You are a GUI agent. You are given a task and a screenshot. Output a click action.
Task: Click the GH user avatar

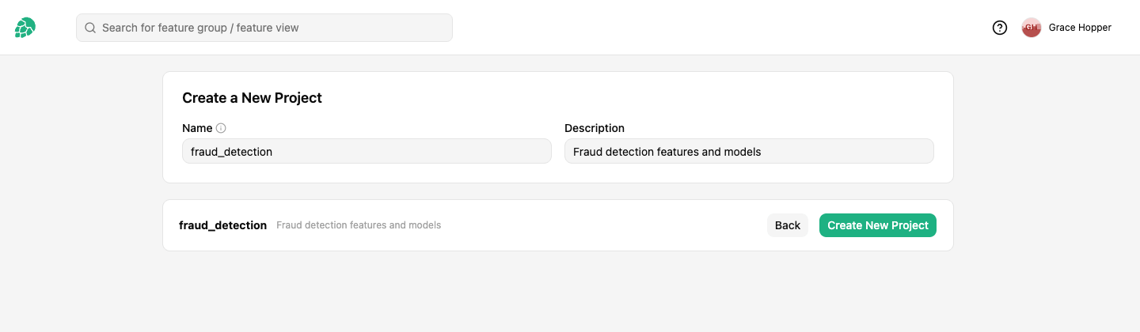(1032, 28)
